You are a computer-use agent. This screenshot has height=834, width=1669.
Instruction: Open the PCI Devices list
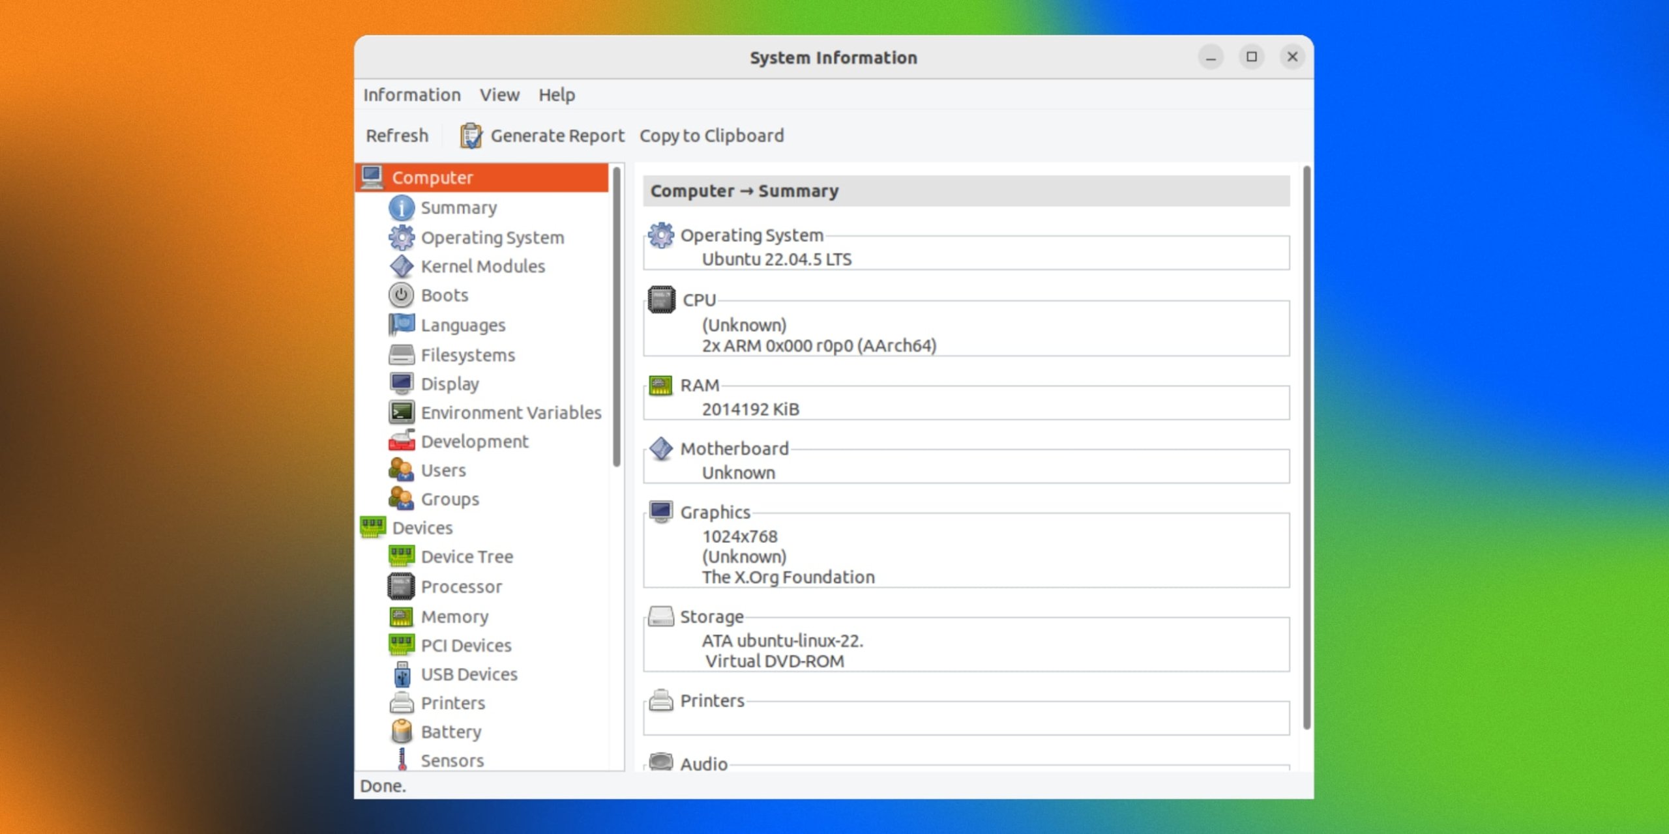(x=466, y=645)
